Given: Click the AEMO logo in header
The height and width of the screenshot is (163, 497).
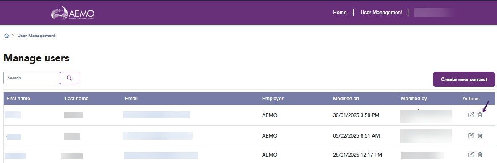Looking at the screenshot, I should pos(73,13).
